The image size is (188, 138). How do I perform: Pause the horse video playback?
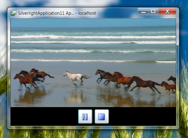(x=85, y=116)
